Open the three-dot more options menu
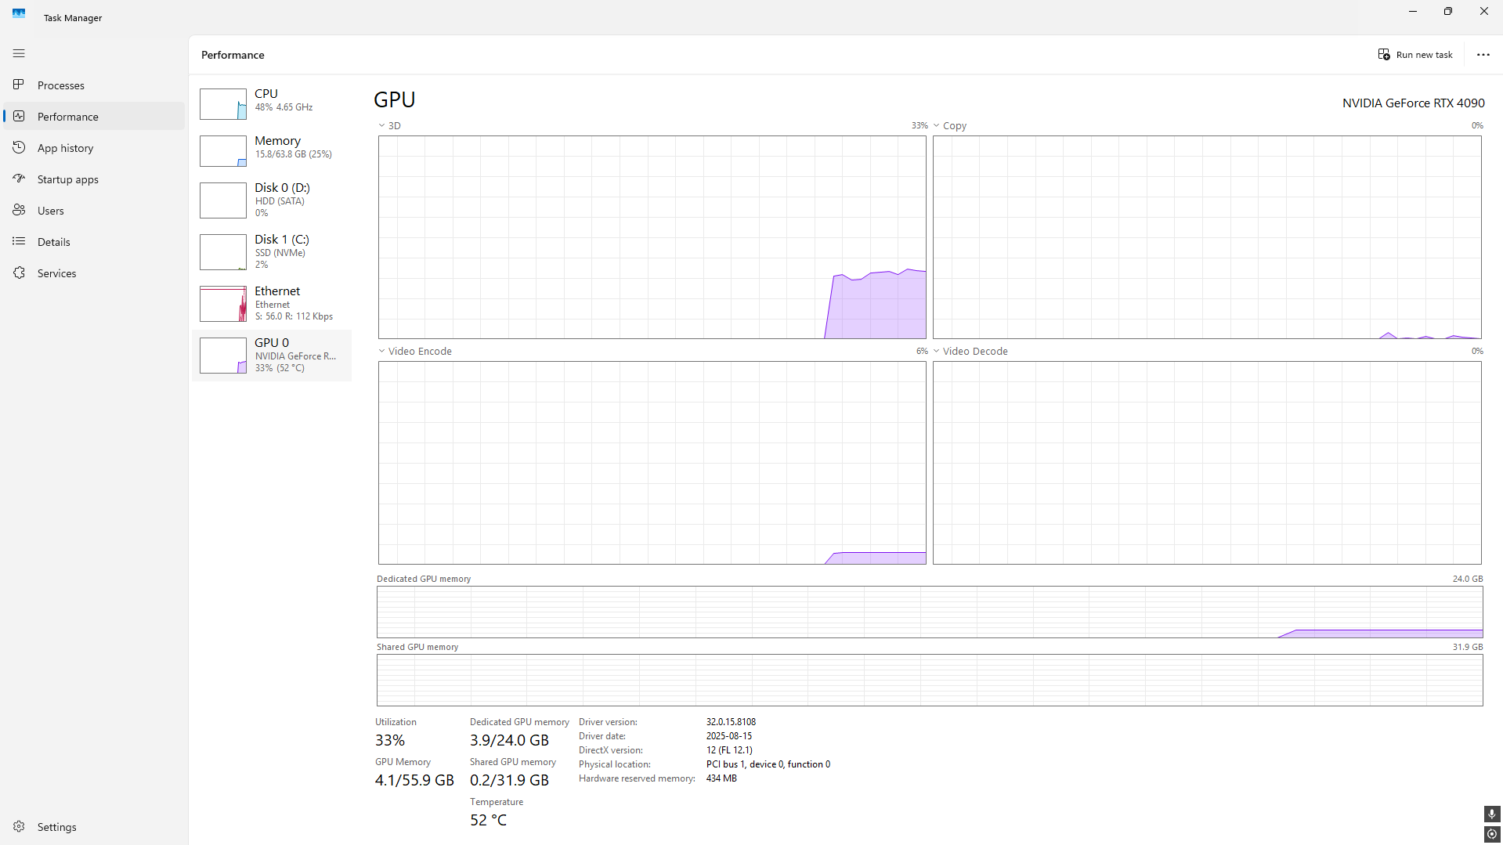This screenshot has width=1503, height=845. tap(1483, 54)
